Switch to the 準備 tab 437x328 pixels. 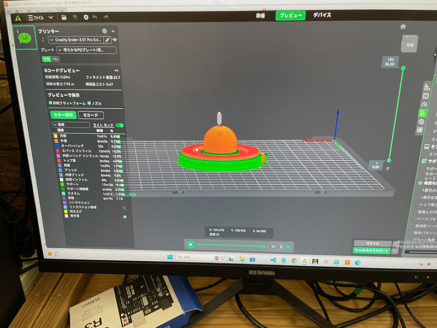[261, 15]
